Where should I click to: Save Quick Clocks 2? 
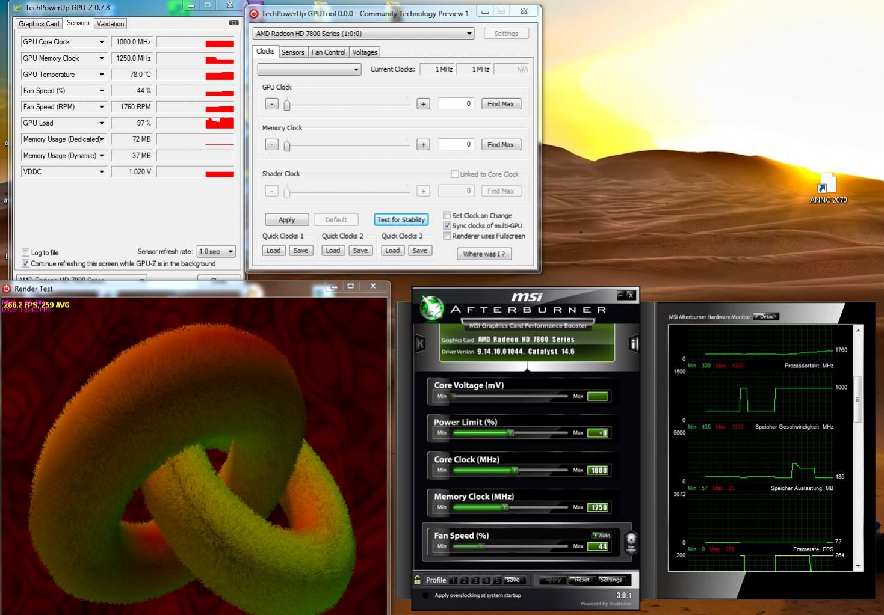[x=360, y=251]
